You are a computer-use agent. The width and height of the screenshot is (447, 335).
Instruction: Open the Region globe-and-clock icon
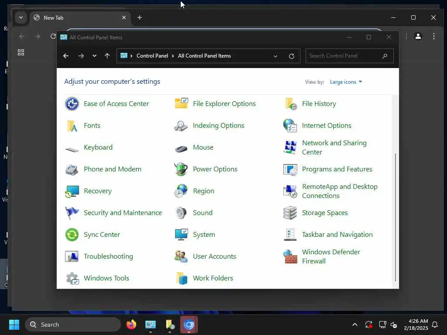click(x=181, y=191)
